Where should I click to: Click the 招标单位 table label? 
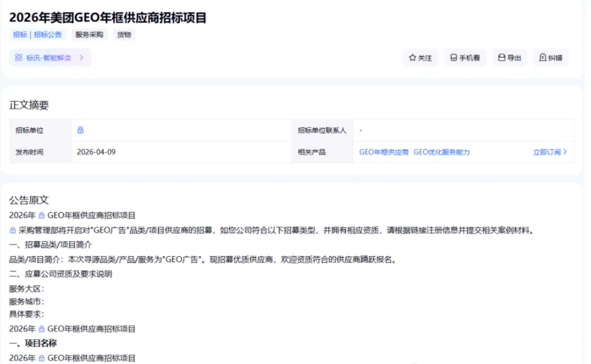click(x=30, y=130)
